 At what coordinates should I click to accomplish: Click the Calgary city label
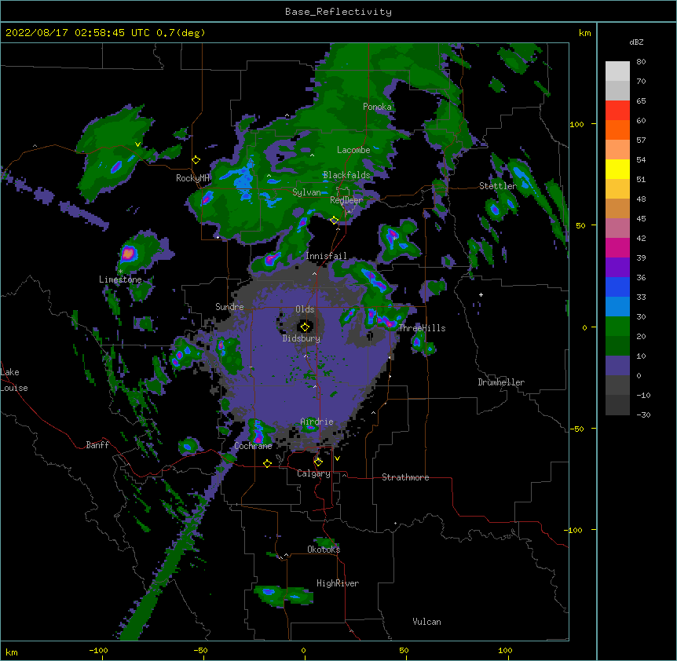(314, 473)
